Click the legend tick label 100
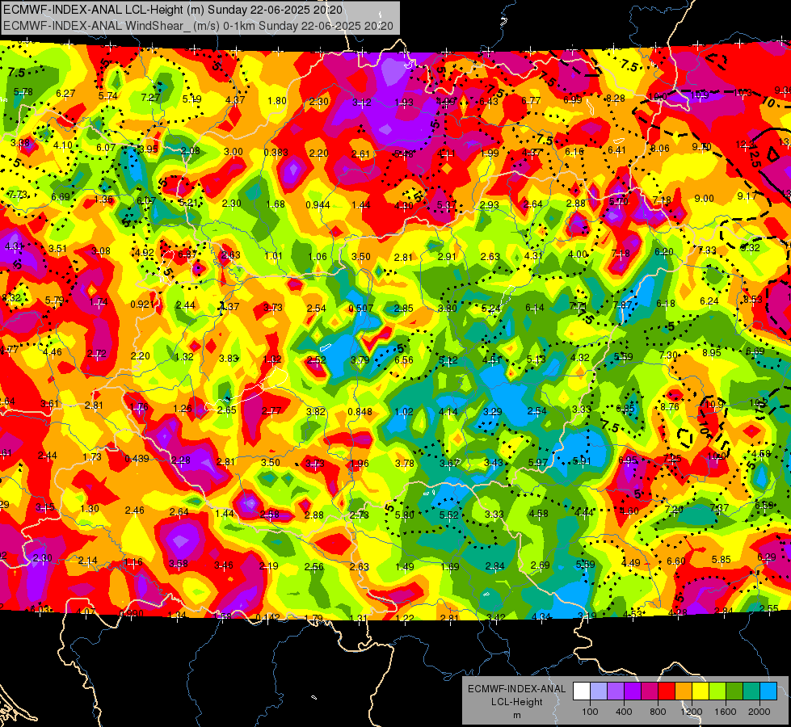791x727 pixels. point(590,712)
